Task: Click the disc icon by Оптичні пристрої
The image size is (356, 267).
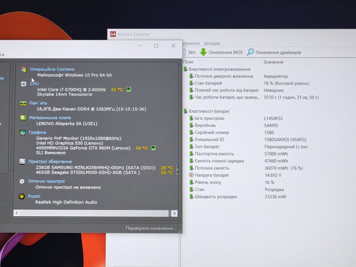Action: point(22,182)
